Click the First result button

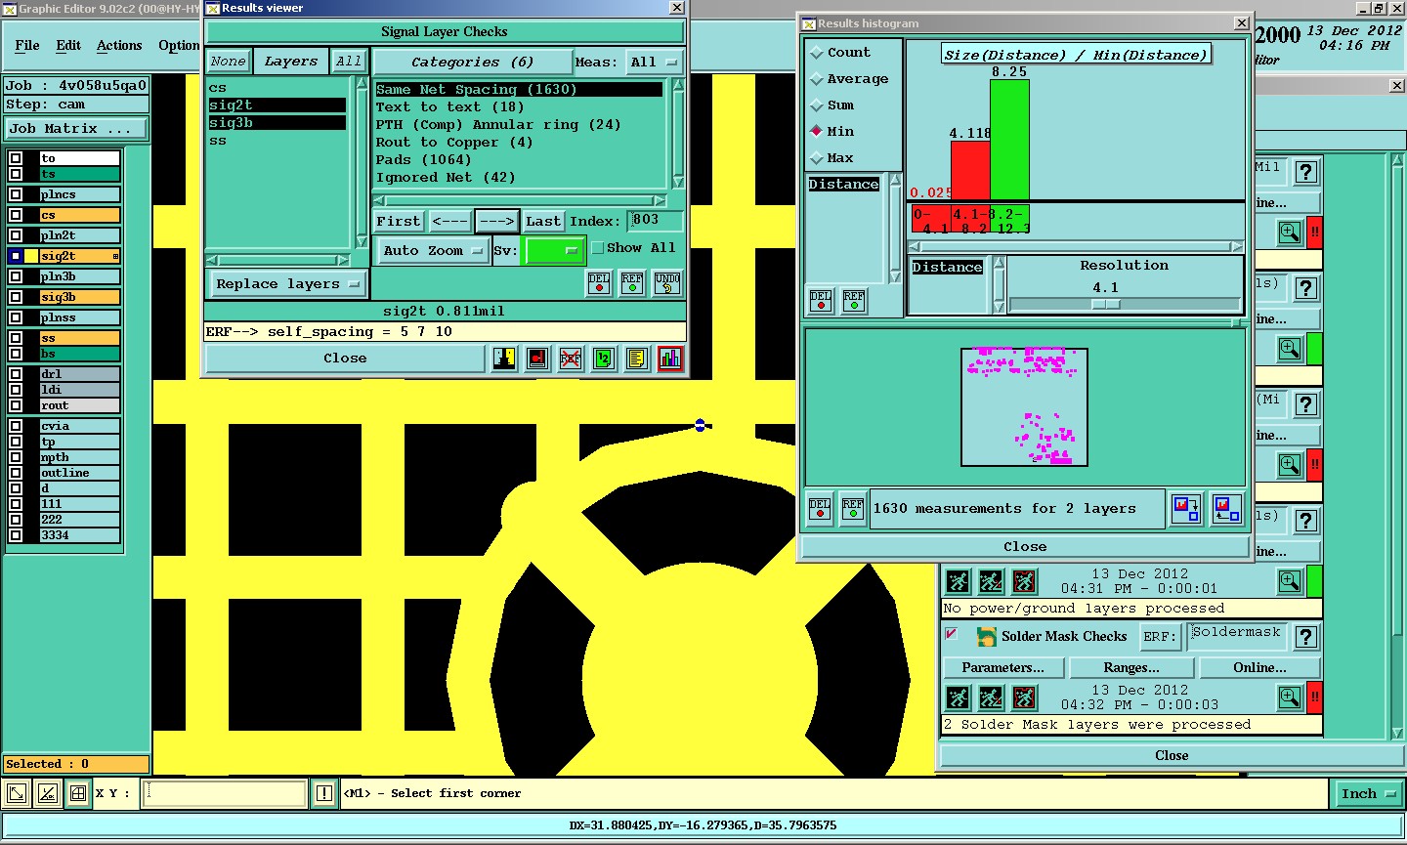click(399, 222)
